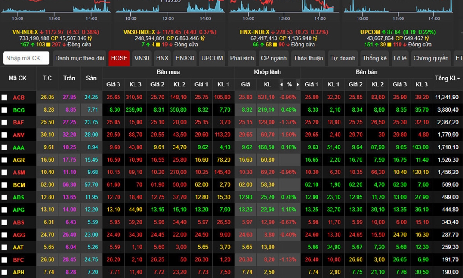Switch to the VN30 tab

pos(142,58)
